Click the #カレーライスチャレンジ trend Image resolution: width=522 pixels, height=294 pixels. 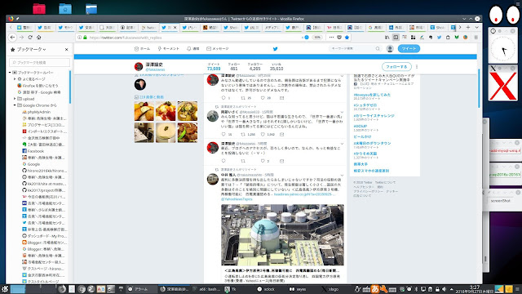tap(374, 116)
